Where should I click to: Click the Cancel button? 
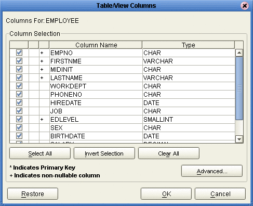click(x=220, y=194)
